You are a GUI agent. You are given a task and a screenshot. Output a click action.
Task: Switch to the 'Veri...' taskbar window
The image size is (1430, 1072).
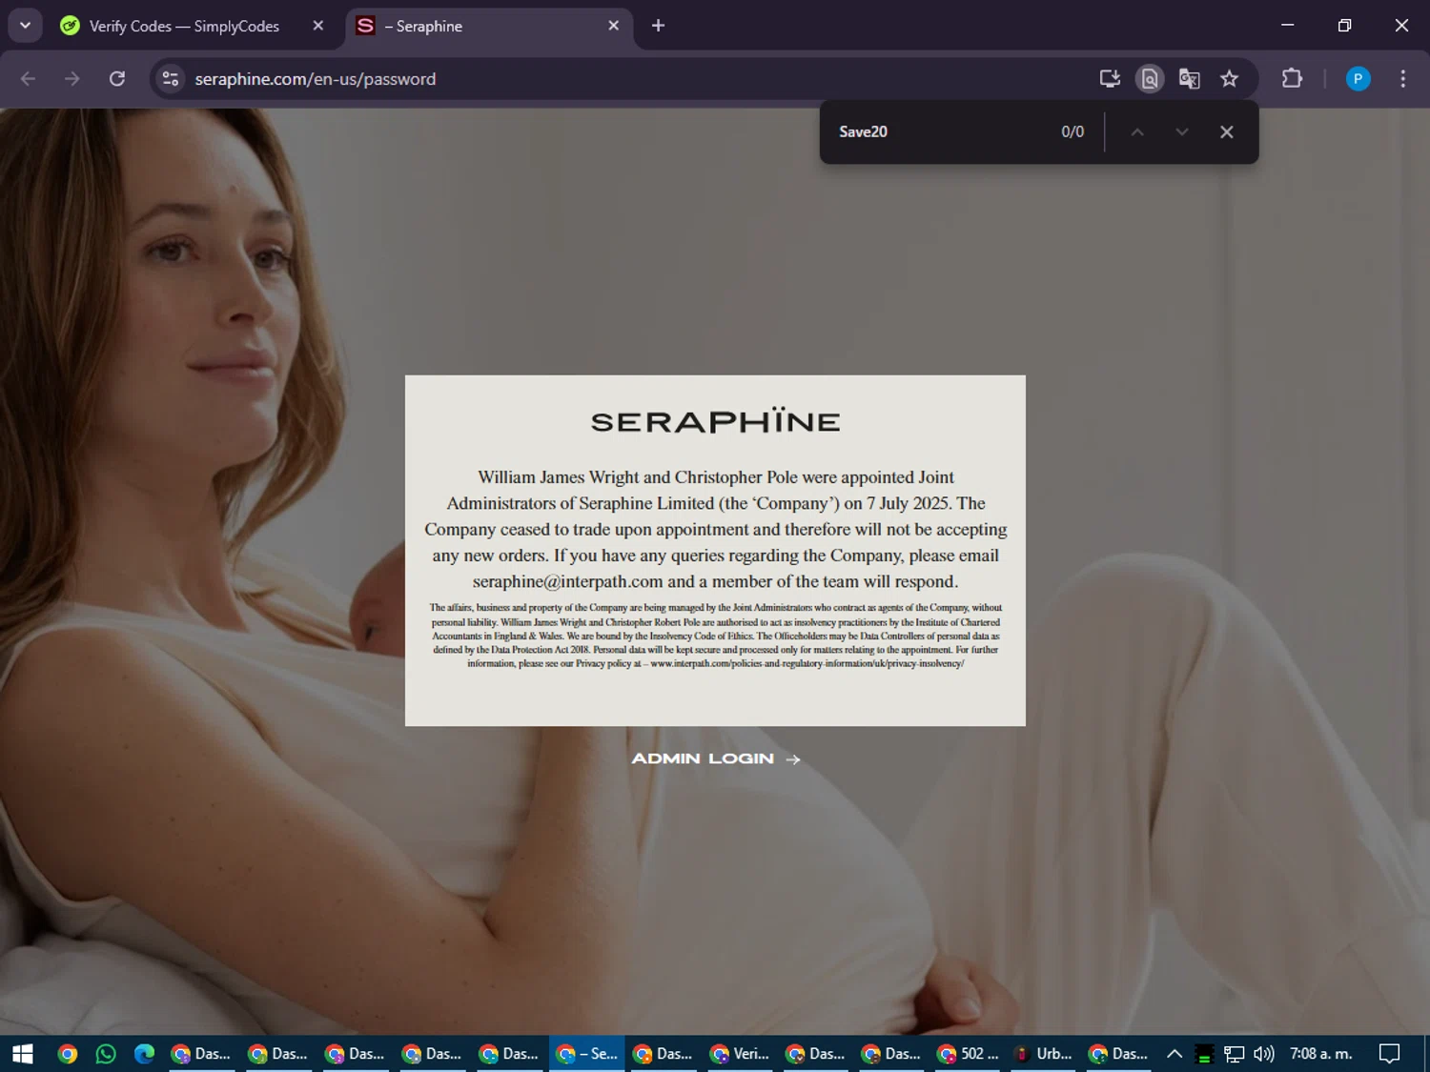coord(740,1053)
